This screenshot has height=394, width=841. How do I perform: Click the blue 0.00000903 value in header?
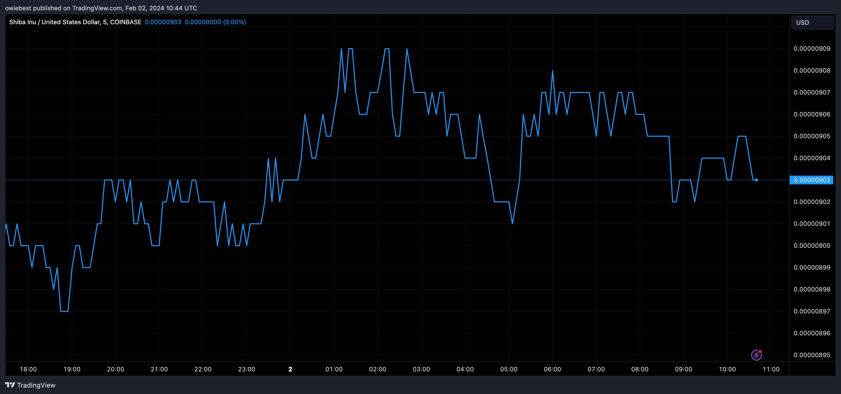tap(163, 22)
